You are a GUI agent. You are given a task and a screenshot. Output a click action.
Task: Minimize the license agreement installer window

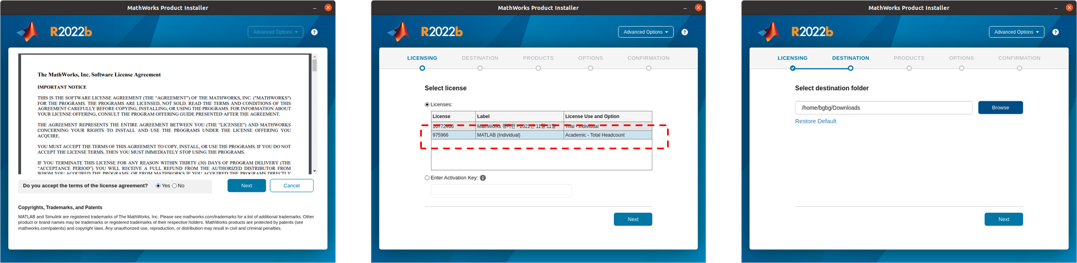point(315,8)
